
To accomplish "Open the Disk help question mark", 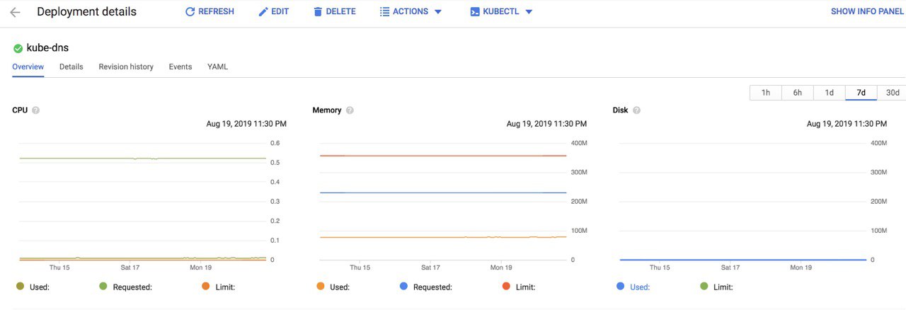I will [x=636, y=110].
